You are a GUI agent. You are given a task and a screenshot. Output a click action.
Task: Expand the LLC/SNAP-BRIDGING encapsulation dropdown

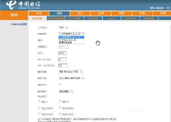(x=71, y=78)
